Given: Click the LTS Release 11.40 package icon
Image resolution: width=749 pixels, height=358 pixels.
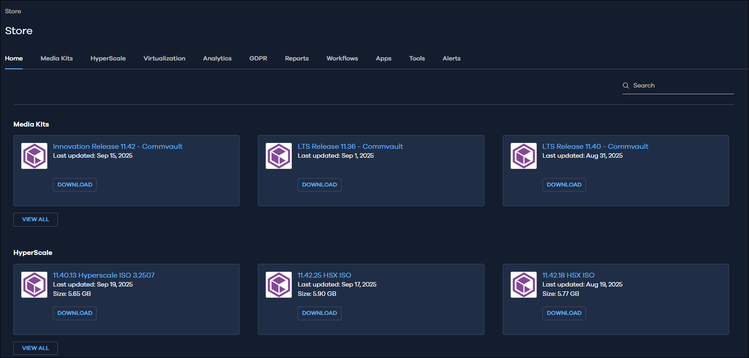Looking at the screenshot, I should [x=524, y=156].
